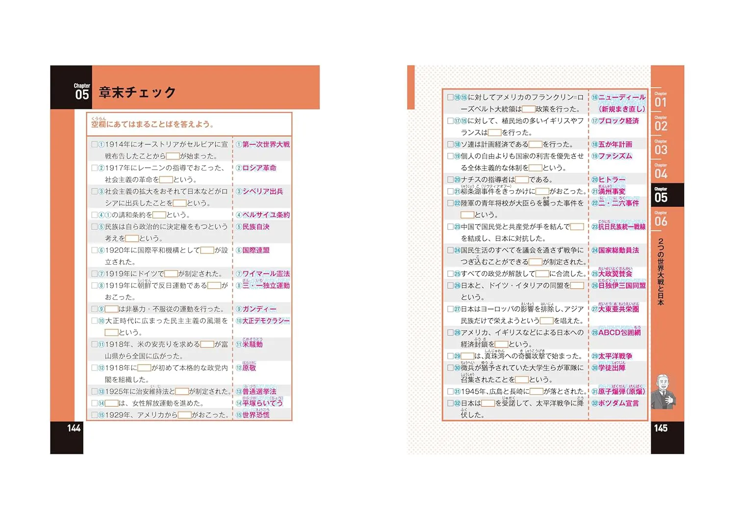Check the box beside question ⑦ 1919年にドイツで
The width and height of the screenshot is (735, 520).
(95, 274)
